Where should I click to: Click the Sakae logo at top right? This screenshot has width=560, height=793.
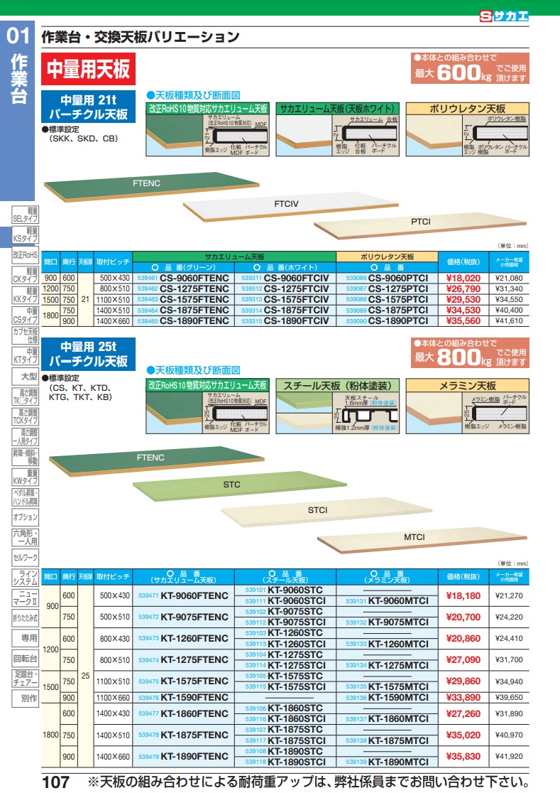point(503,16)
